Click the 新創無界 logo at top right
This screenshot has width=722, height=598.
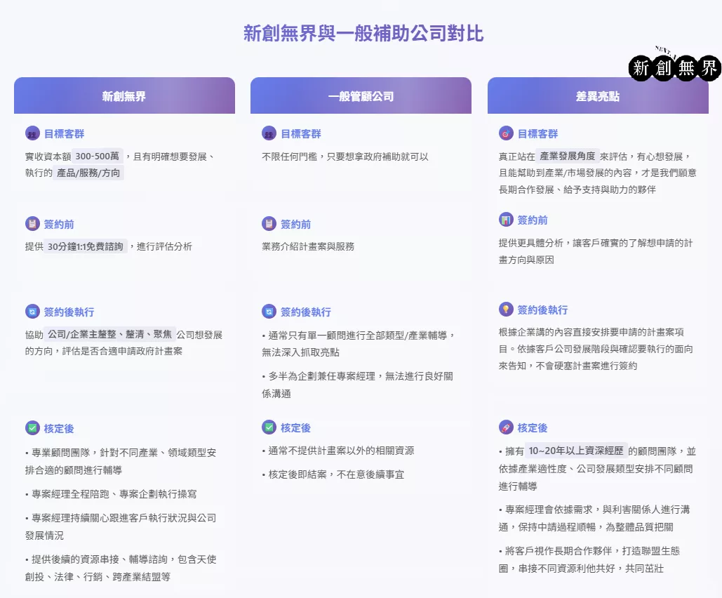[x=675, y=67]
